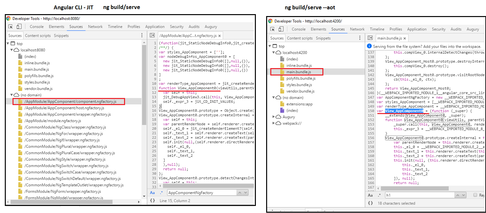Click inspect element icon in left DevTools window
The image size is (486, 213).
(11, 27)
